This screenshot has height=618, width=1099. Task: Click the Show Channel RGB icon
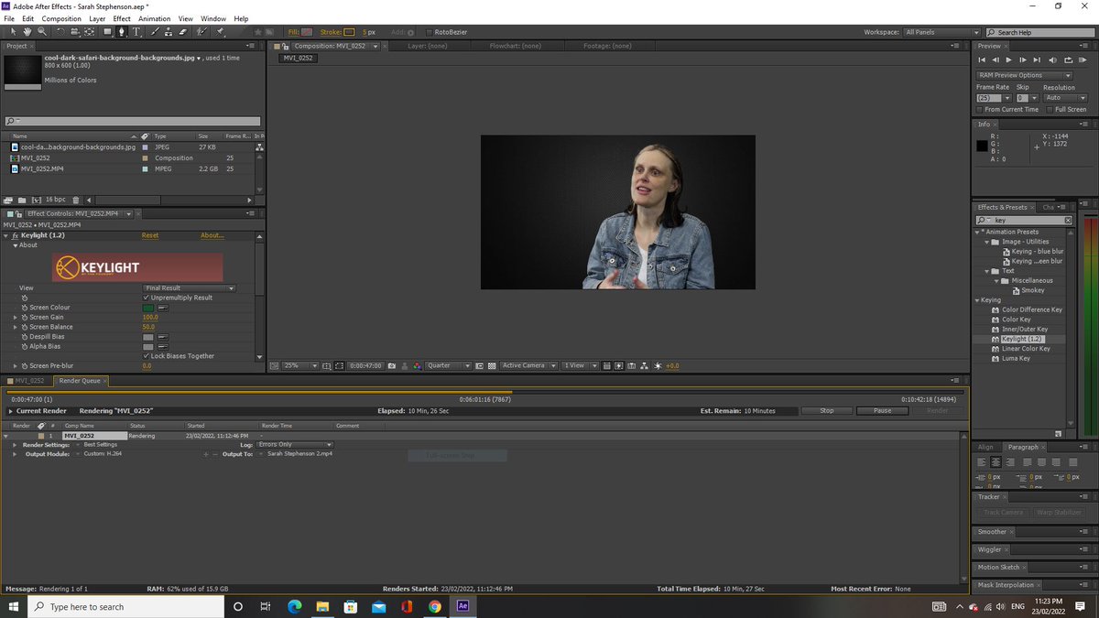(x=417, y=365)
